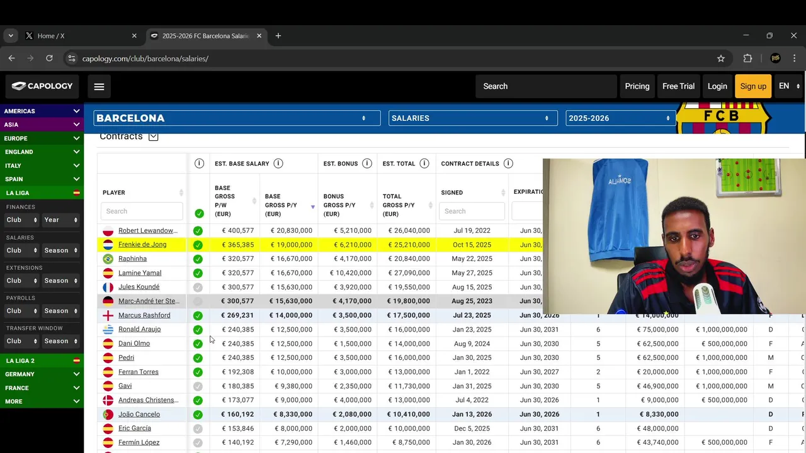
Task: Sort by Total Gross P/Y column
Action: [430, 205]
